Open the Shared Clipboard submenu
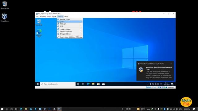Image resolution: width=198 pixels, height=111 pixels. (x=70, y=31)
